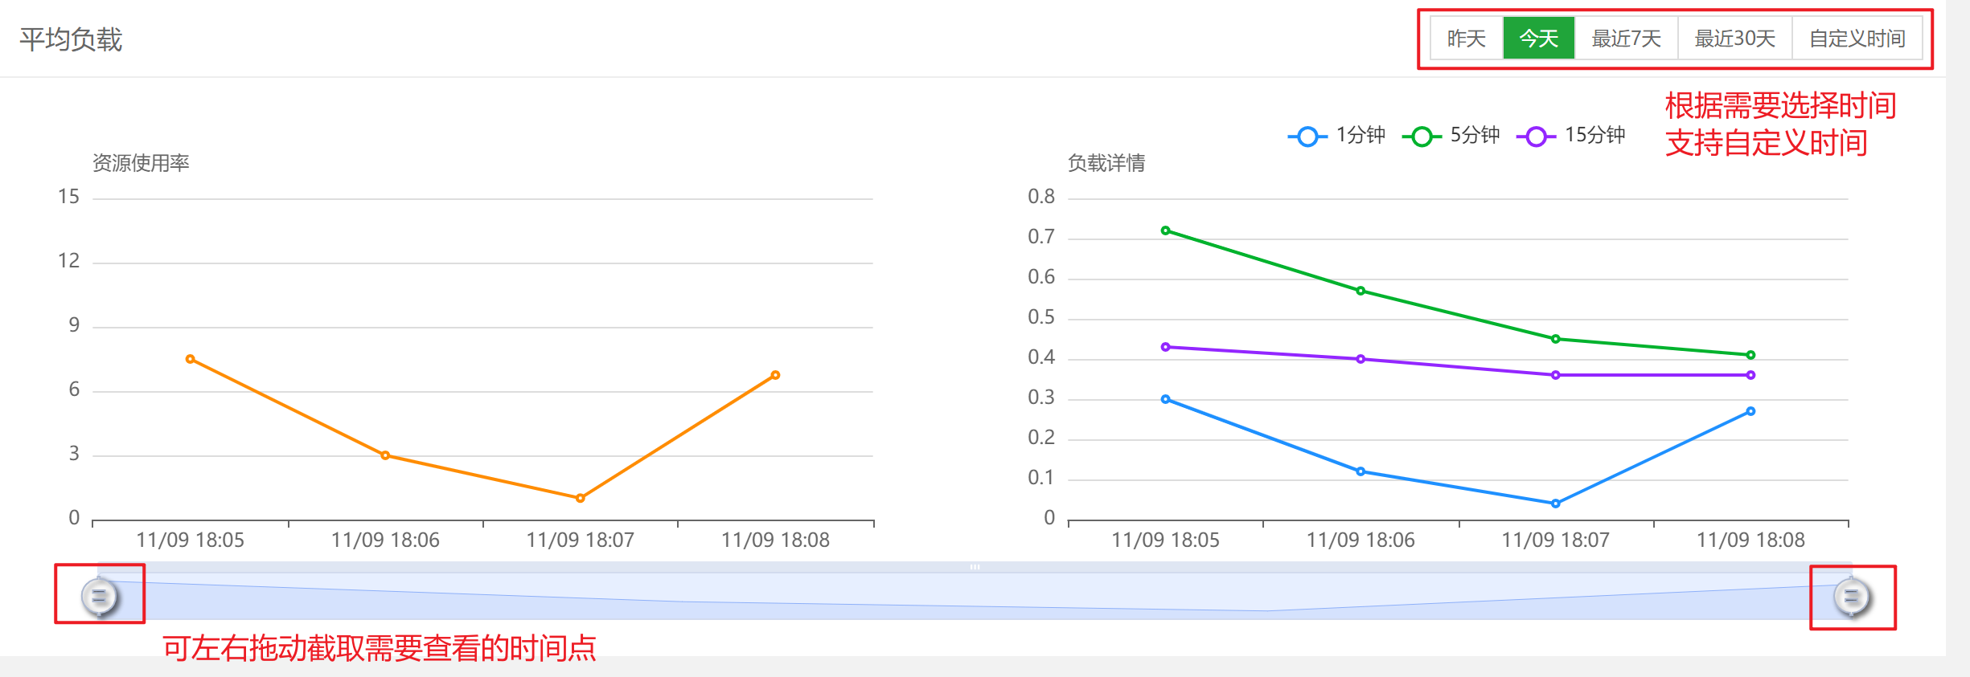Click the left zoom slider handle
This screenshot has width=1970, height=677.
99,597
